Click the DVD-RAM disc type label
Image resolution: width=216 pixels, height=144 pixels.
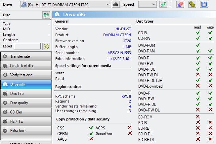147,51
